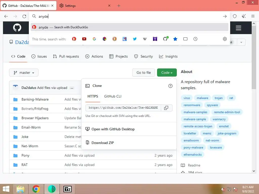Open the Readme link in About

pyautogui.click(x=194, y=165)
